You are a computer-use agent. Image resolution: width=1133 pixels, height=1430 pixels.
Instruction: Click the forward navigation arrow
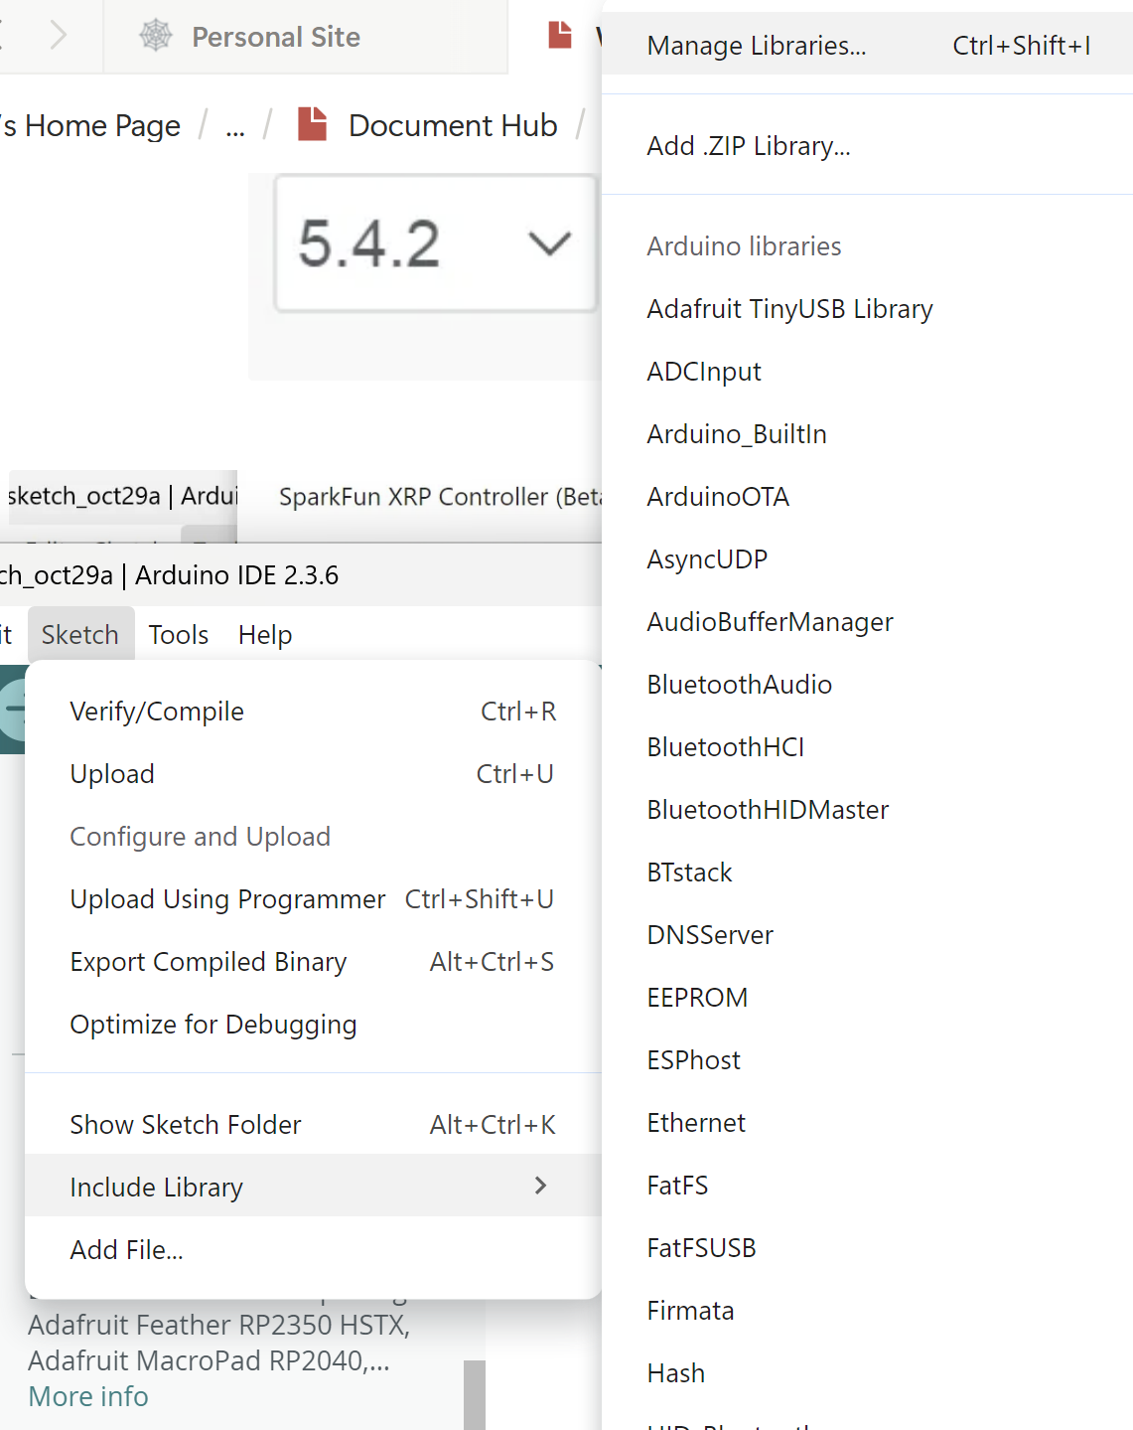click(59, 36)
